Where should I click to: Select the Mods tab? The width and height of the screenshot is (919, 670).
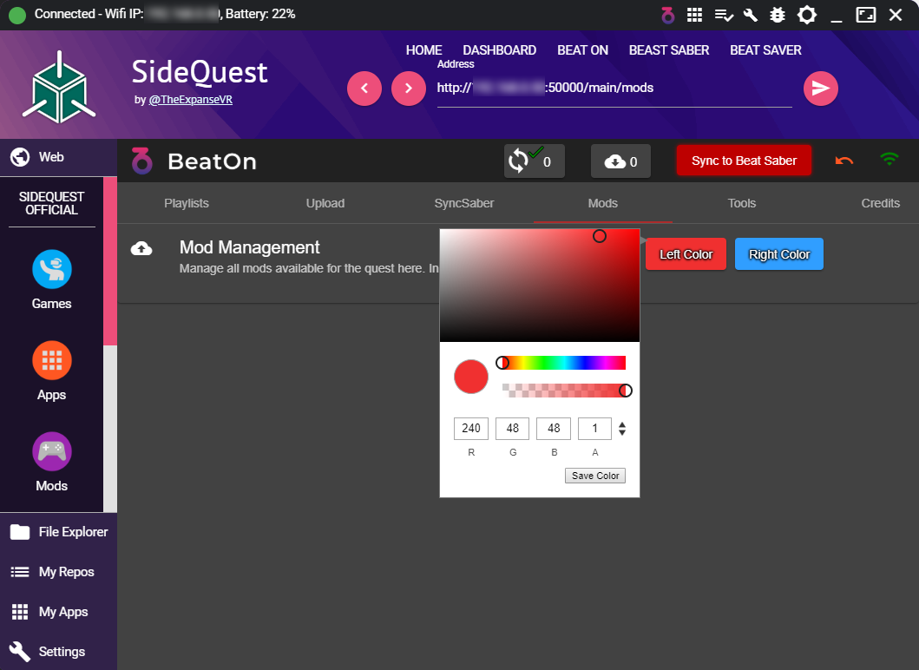click(x=602, y=203)
